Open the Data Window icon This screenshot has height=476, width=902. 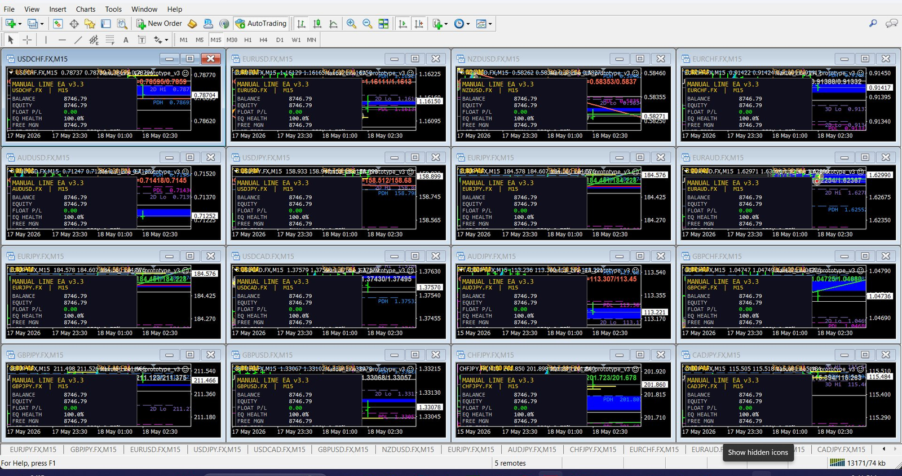coord(74,24)
